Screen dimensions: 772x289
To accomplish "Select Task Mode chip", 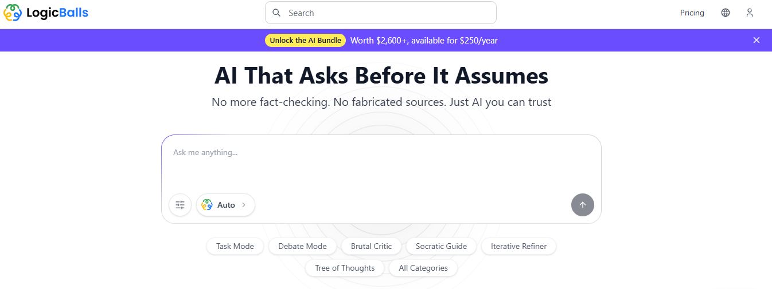I will click(x=235, y=246).
